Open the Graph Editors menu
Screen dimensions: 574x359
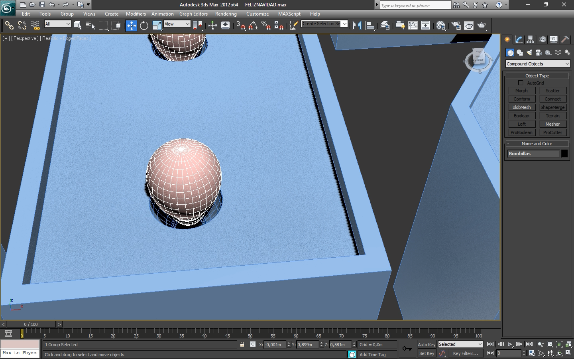(193, 14)
